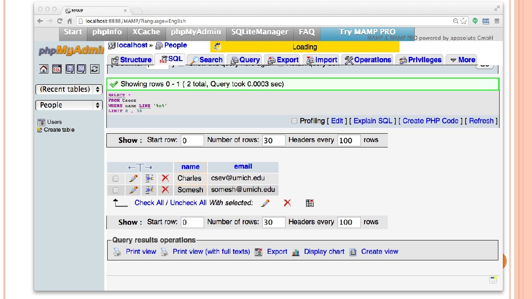Click browser forward arrow

(50, 21)
